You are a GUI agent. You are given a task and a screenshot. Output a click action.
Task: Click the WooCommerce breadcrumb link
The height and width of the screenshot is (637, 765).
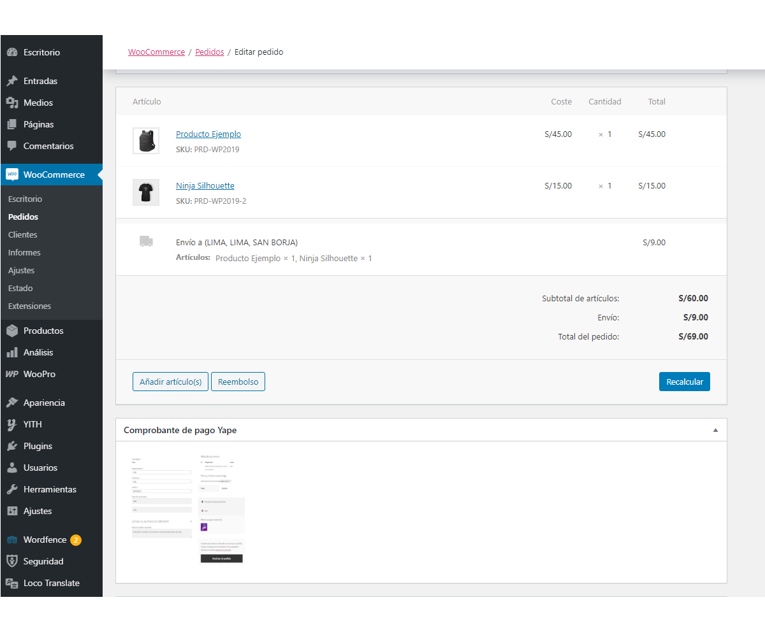(156, 52)
